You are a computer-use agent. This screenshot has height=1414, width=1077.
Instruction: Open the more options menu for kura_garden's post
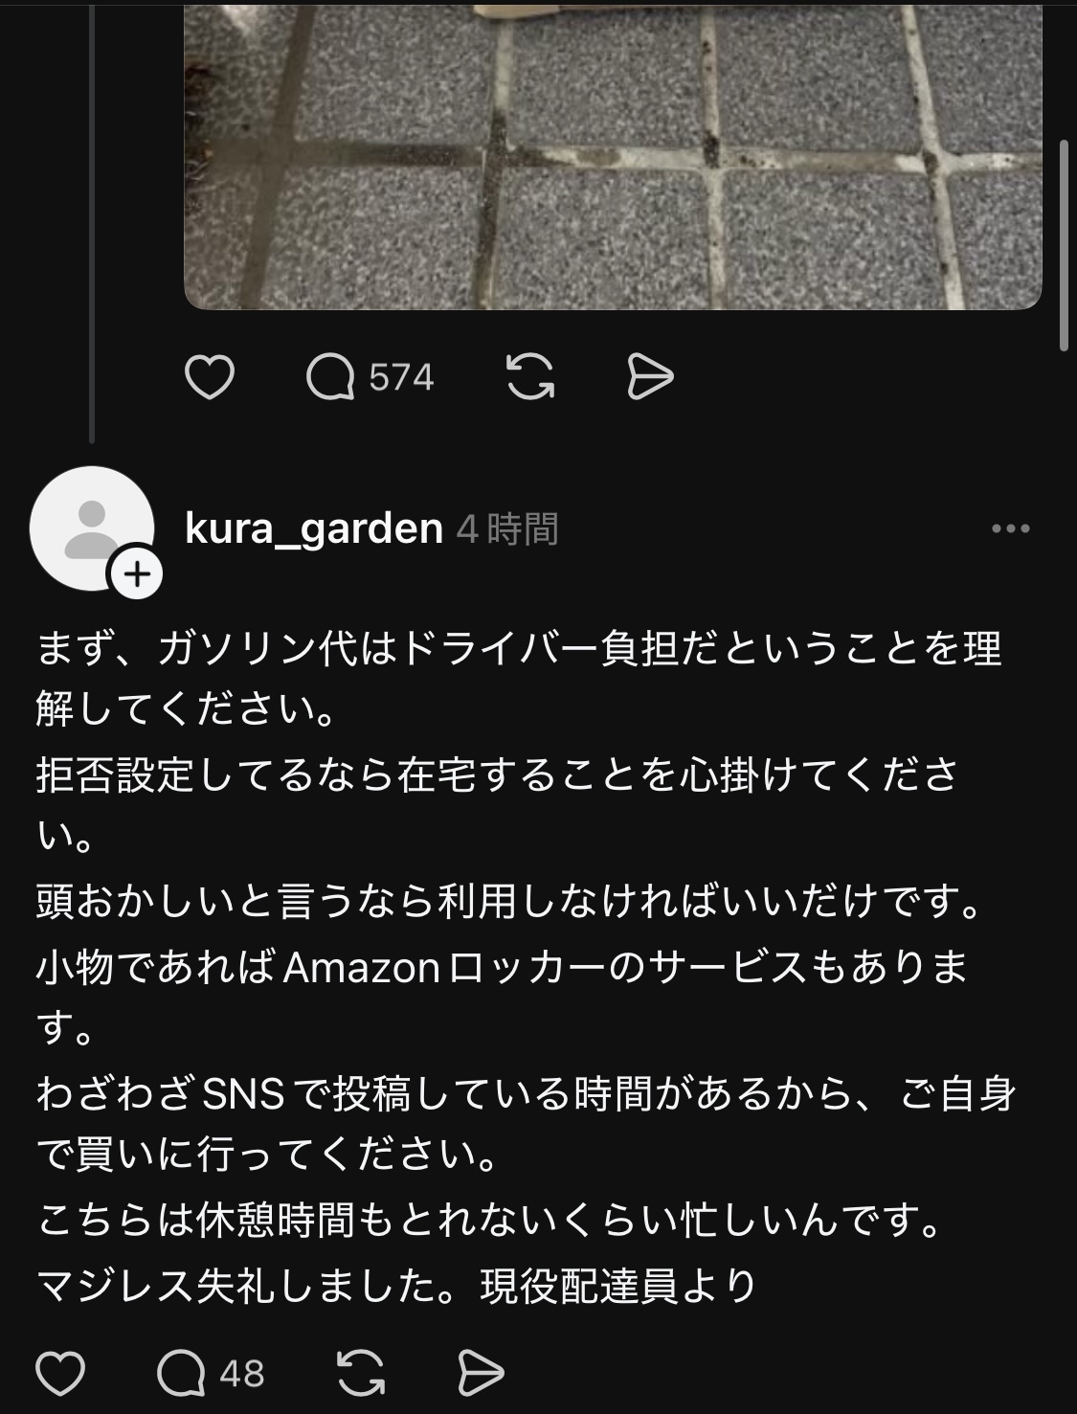1010,528
